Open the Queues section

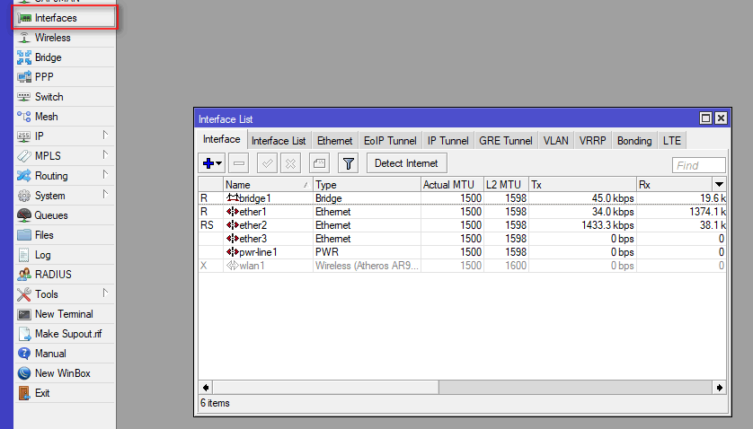(50, 215)
